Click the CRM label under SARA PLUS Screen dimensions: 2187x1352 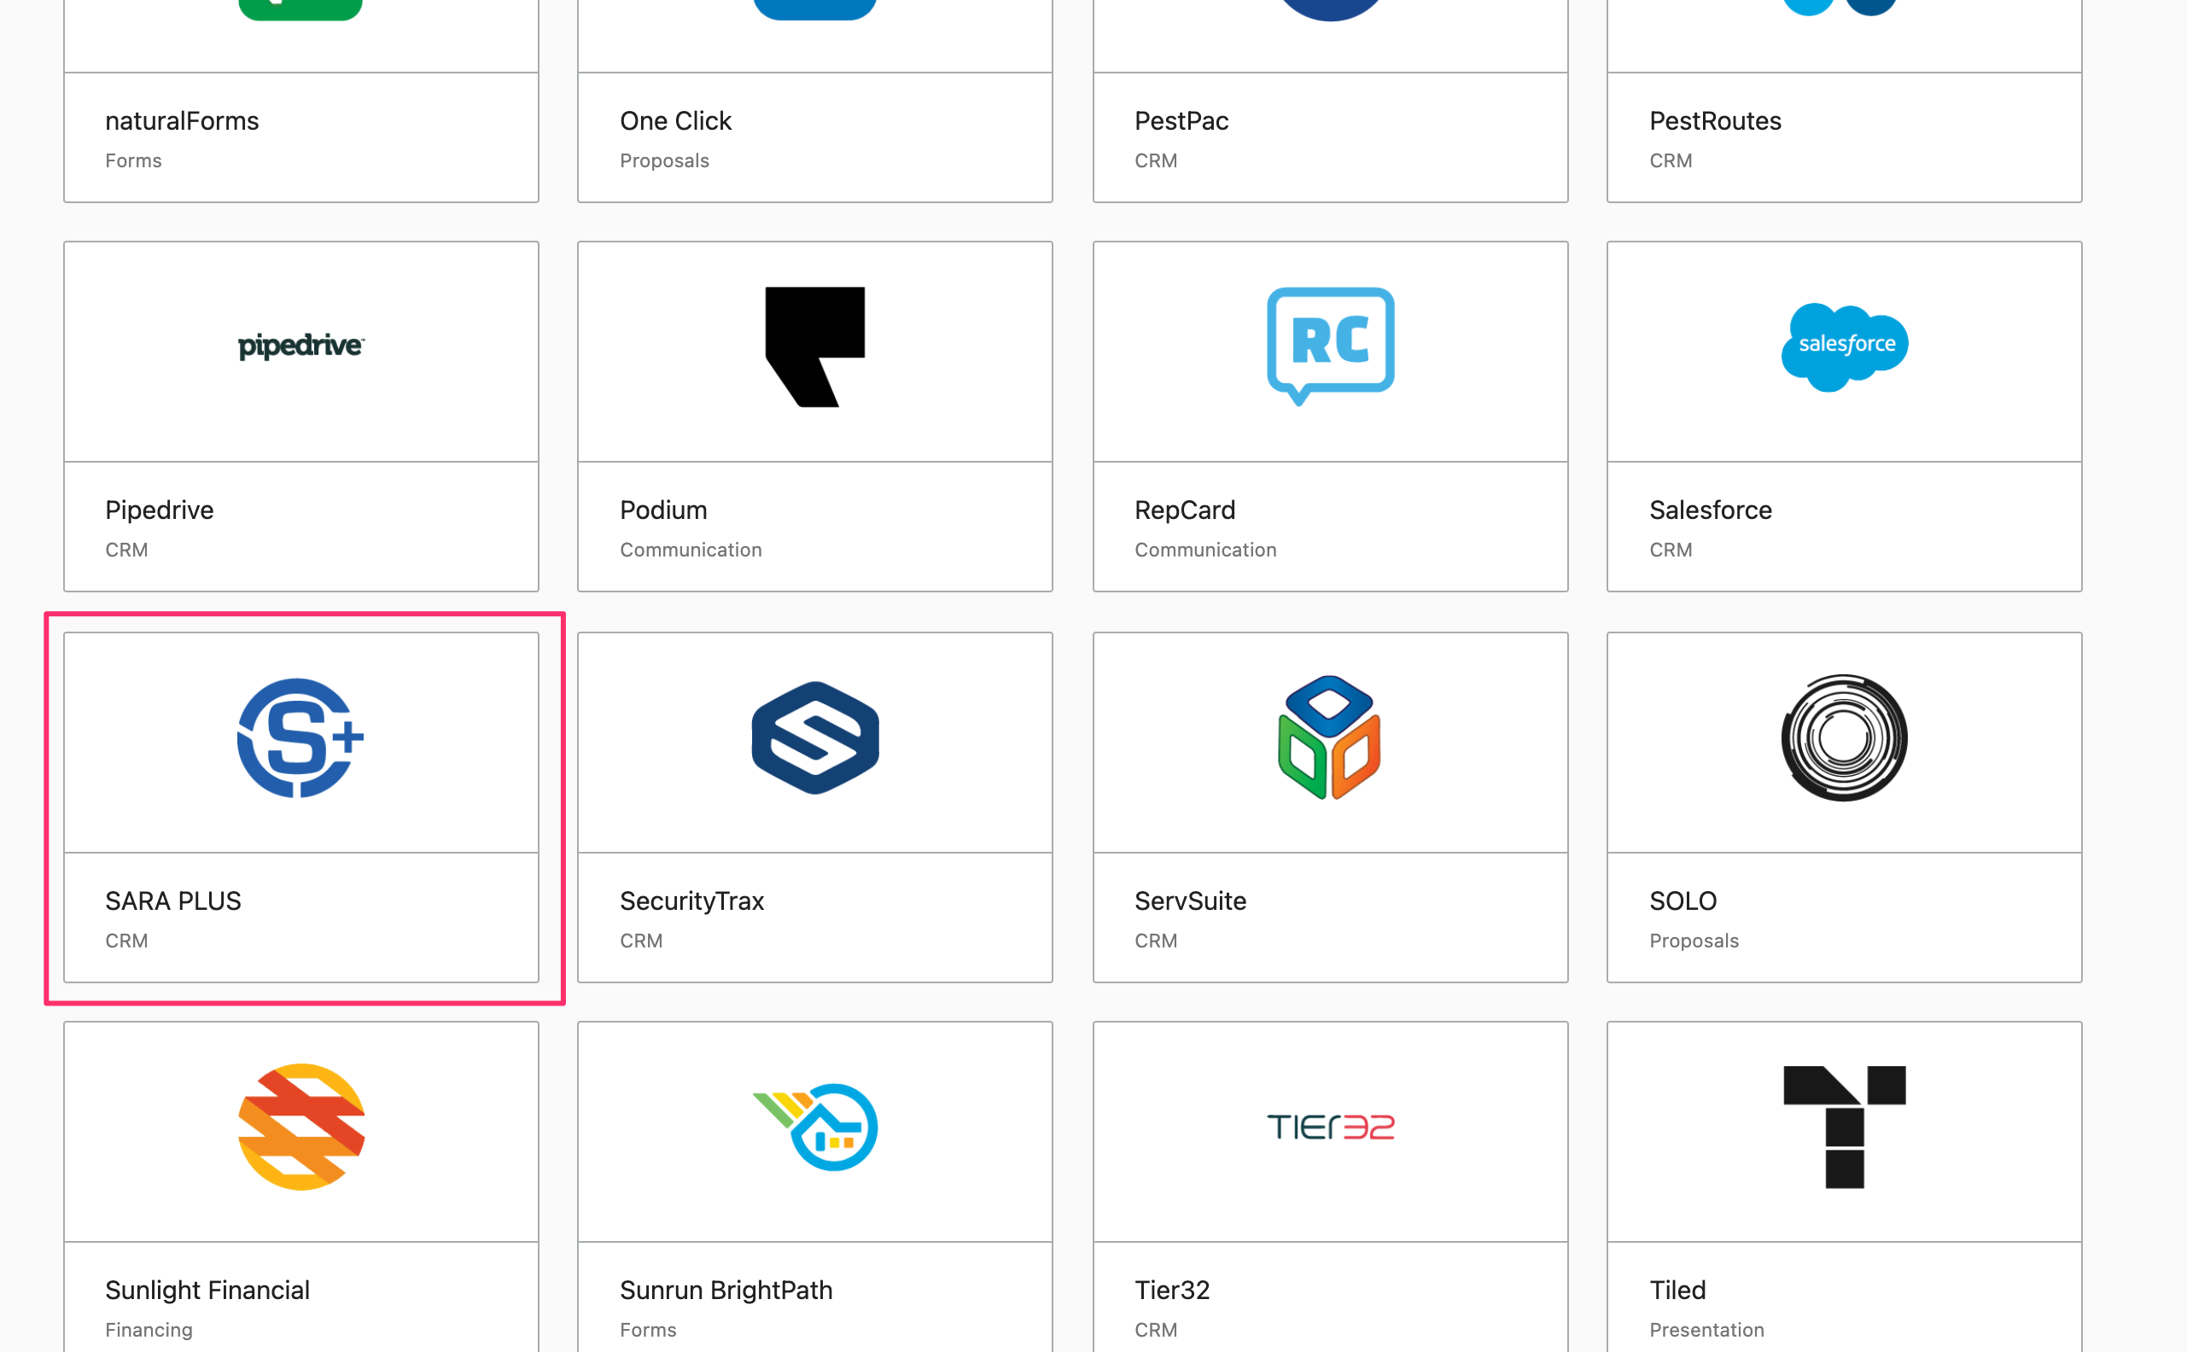126,941
